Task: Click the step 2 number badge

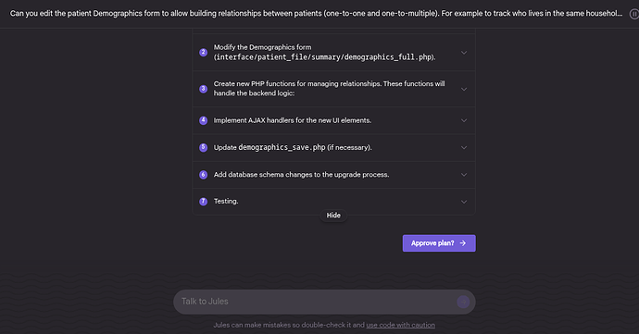Action: click(x=204, y=53)
